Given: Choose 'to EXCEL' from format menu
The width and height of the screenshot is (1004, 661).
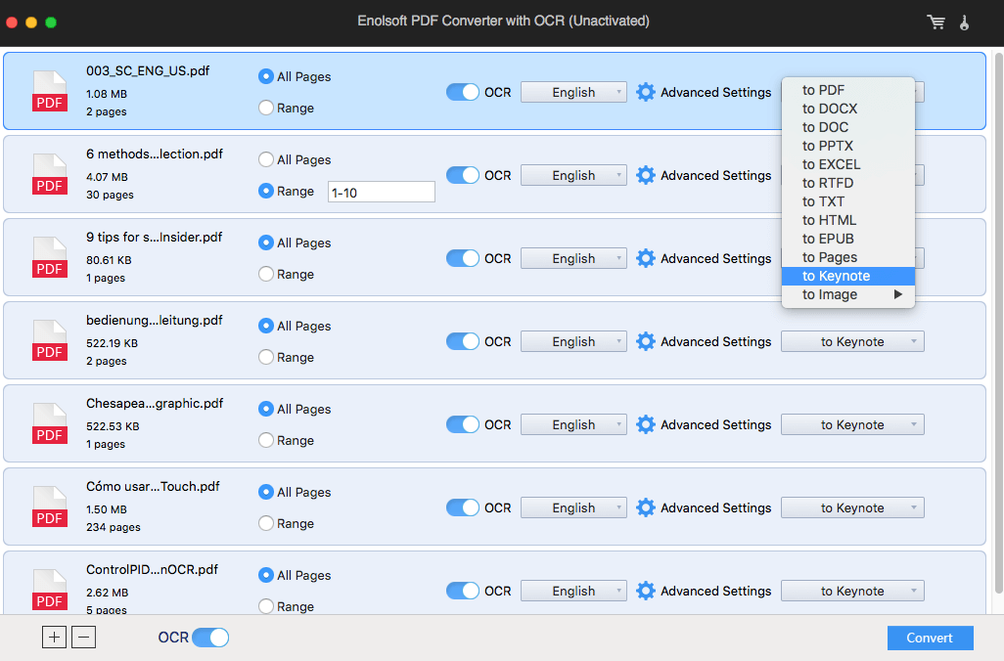Looking at the screenshot, I should pos(847,164).
